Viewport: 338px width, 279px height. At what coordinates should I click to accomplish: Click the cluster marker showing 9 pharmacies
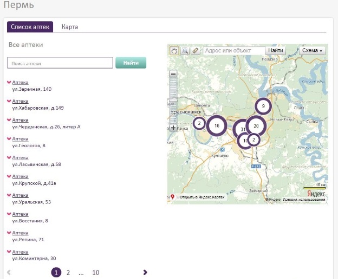263,106
